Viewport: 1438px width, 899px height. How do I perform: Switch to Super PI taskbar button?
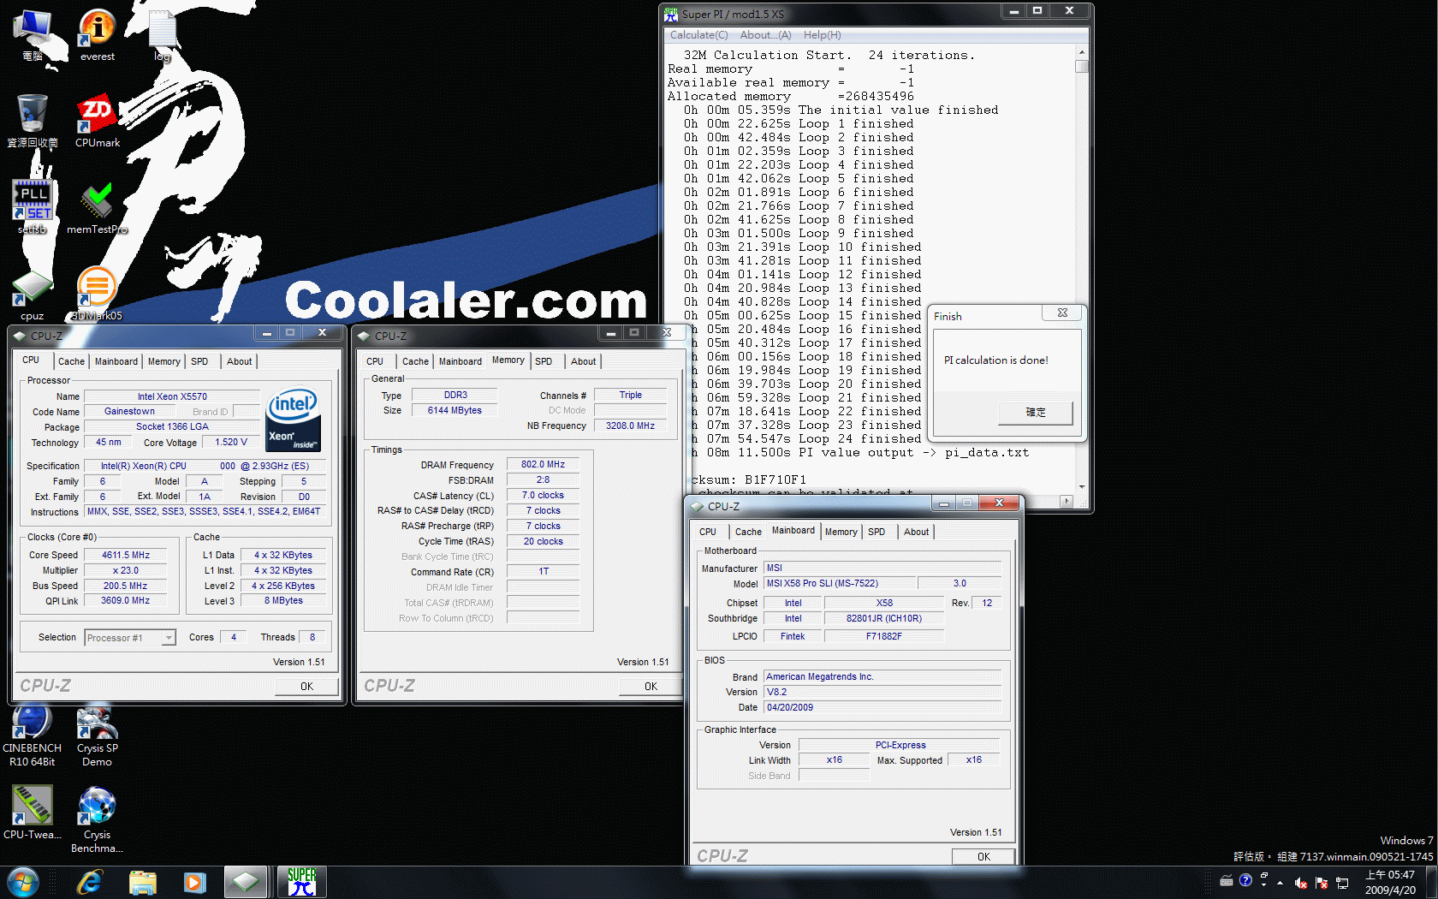pyautogui.click(x=302, y=882)
